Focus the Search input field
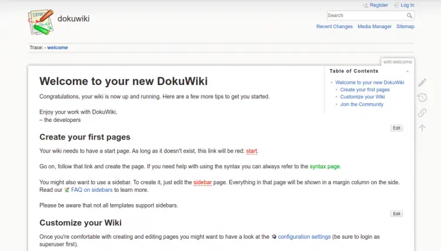 (365, 16)
